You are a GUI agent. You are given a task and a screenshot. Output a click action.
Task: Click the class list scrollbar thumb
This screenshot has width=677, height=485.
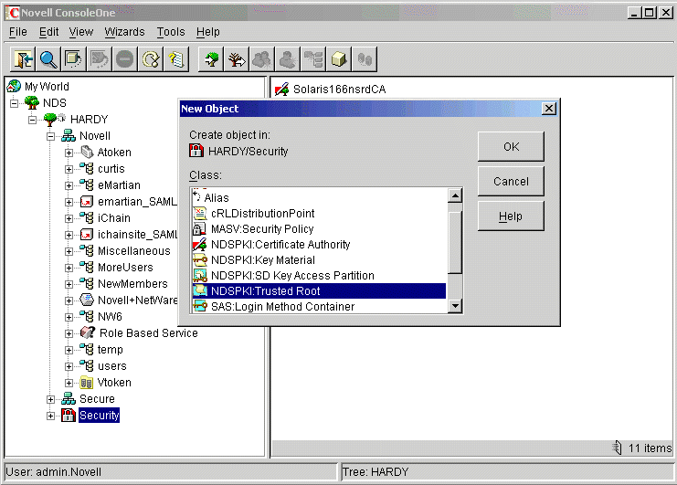(x=455, y=242)
